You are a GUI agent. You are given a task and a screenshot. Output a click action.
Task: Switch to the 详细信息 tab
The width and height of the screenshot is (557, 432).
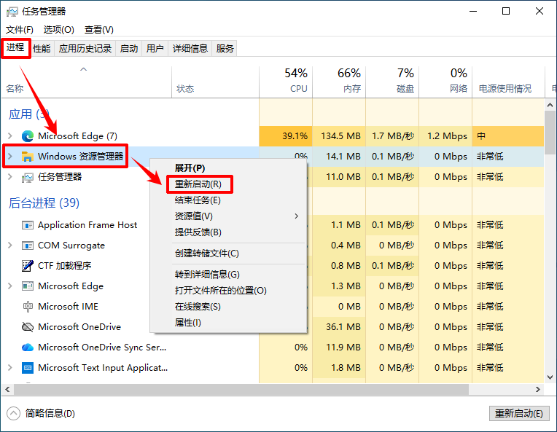(x=190, y=48)
